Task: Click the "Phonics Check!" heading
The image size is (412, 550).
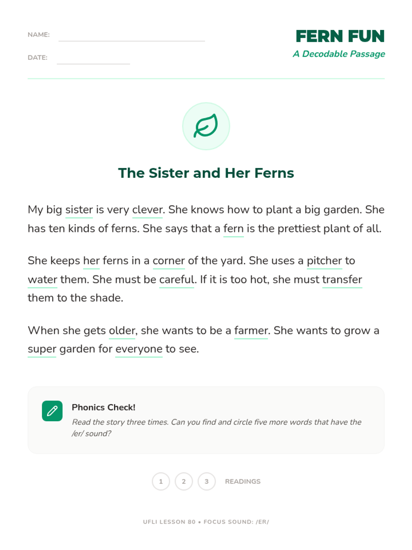Action: tap(103, 407)
